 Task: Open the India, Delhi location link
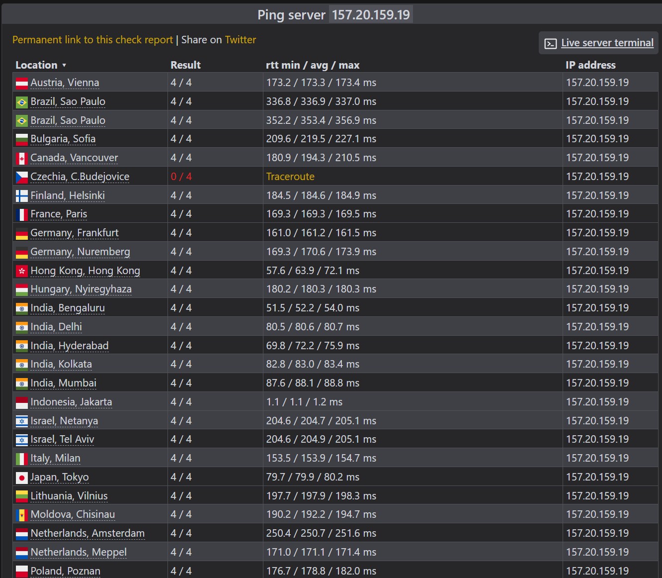coord(56,327)
